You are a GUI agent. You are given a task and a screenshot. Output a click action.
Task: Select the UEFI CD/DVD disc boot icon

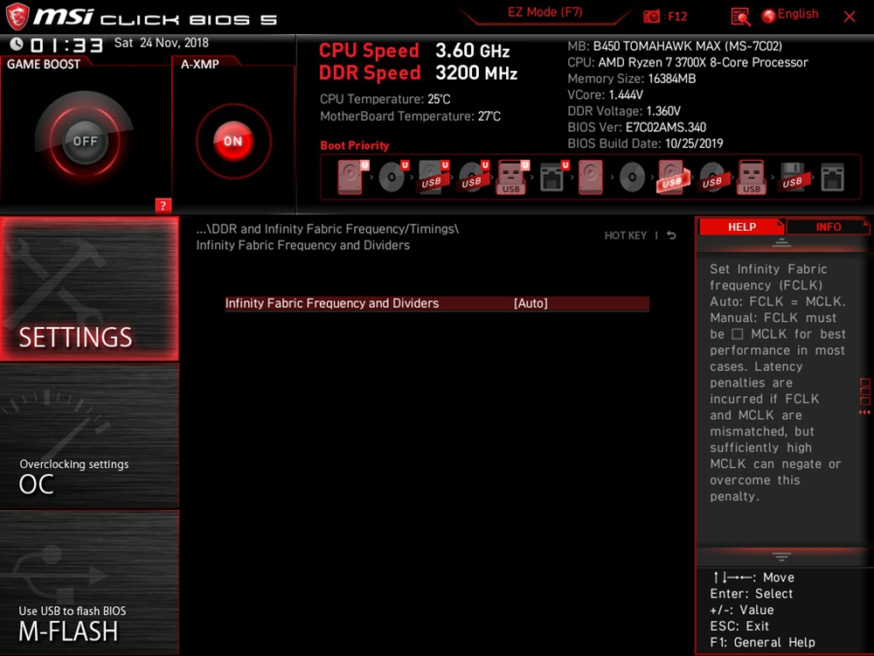pos(393,177)
